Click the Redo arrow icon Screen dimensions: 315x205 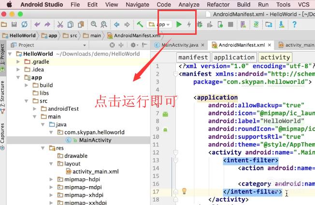47,25
